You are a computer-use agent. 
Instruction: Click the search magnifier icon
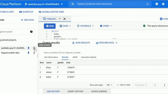[x=73, y=4]
